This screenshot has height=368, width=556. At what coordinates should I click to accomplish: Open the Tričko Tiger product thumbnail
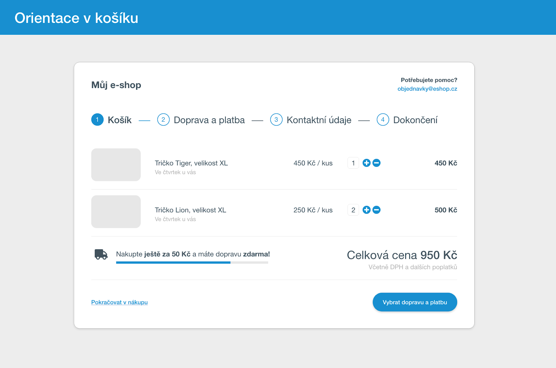coord(116,165)
